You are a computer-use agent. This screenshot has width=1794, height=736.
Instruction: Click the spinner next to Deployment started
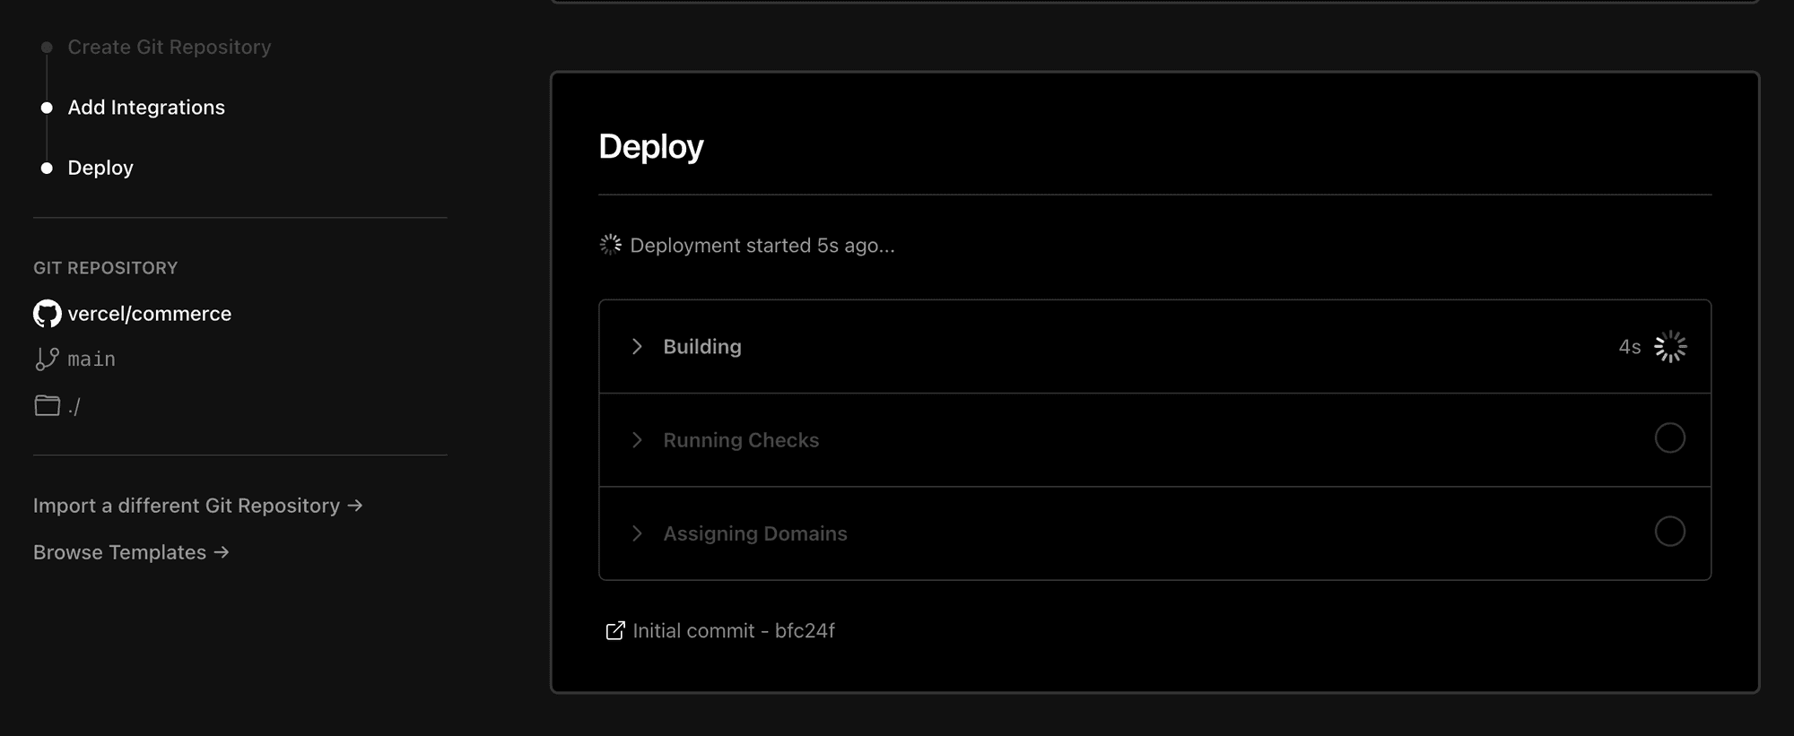point(611,245)
